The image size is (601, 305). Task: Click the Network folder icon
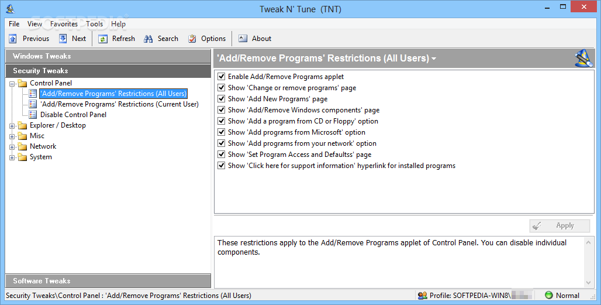pyautogui.click(x=22, y=146)
